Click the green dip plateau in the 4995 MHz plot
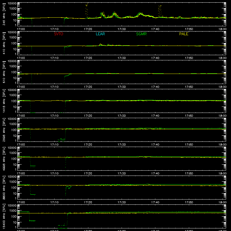 (33, 166)
